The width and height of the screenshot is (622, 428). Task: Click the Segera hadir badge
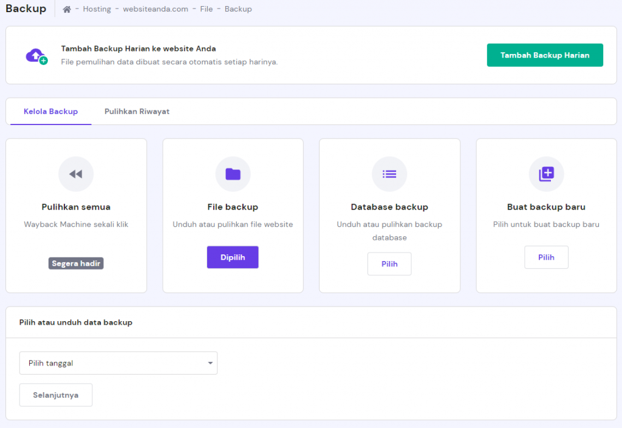click(76, 263)
